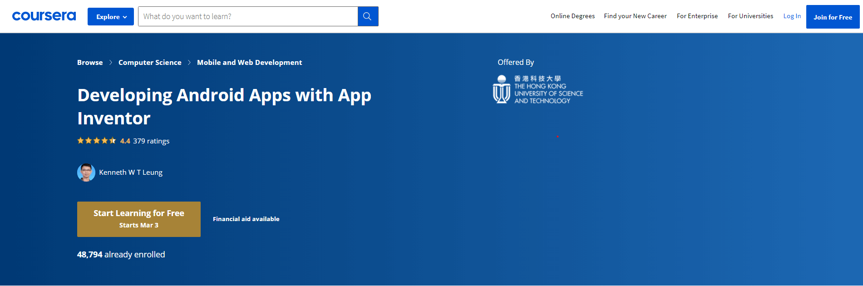Open instructor Kenneth W T Leung link

tap(131, 173)
